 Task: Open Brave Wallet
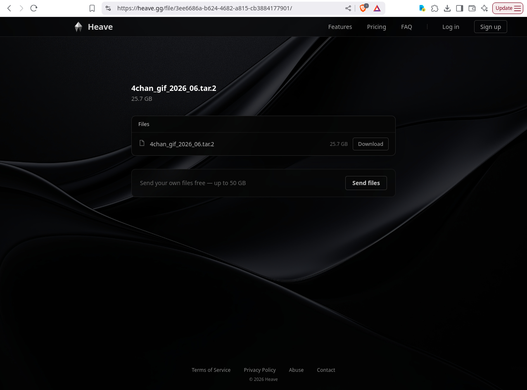pyautogui.click(x=472, y=8)
